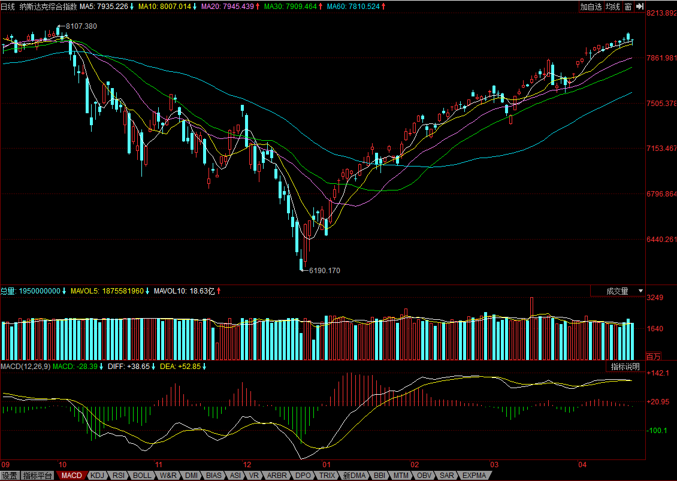677x481 pixels.
Task: Switch to the RSI indicator tab
Action: (119, 476)
